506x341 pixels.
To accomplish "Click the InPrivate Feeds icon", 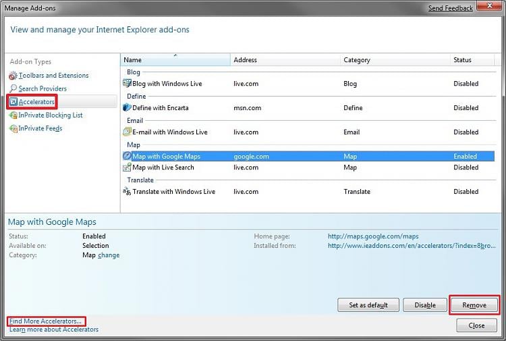I will pyautogui.click(x=13, y=128).
